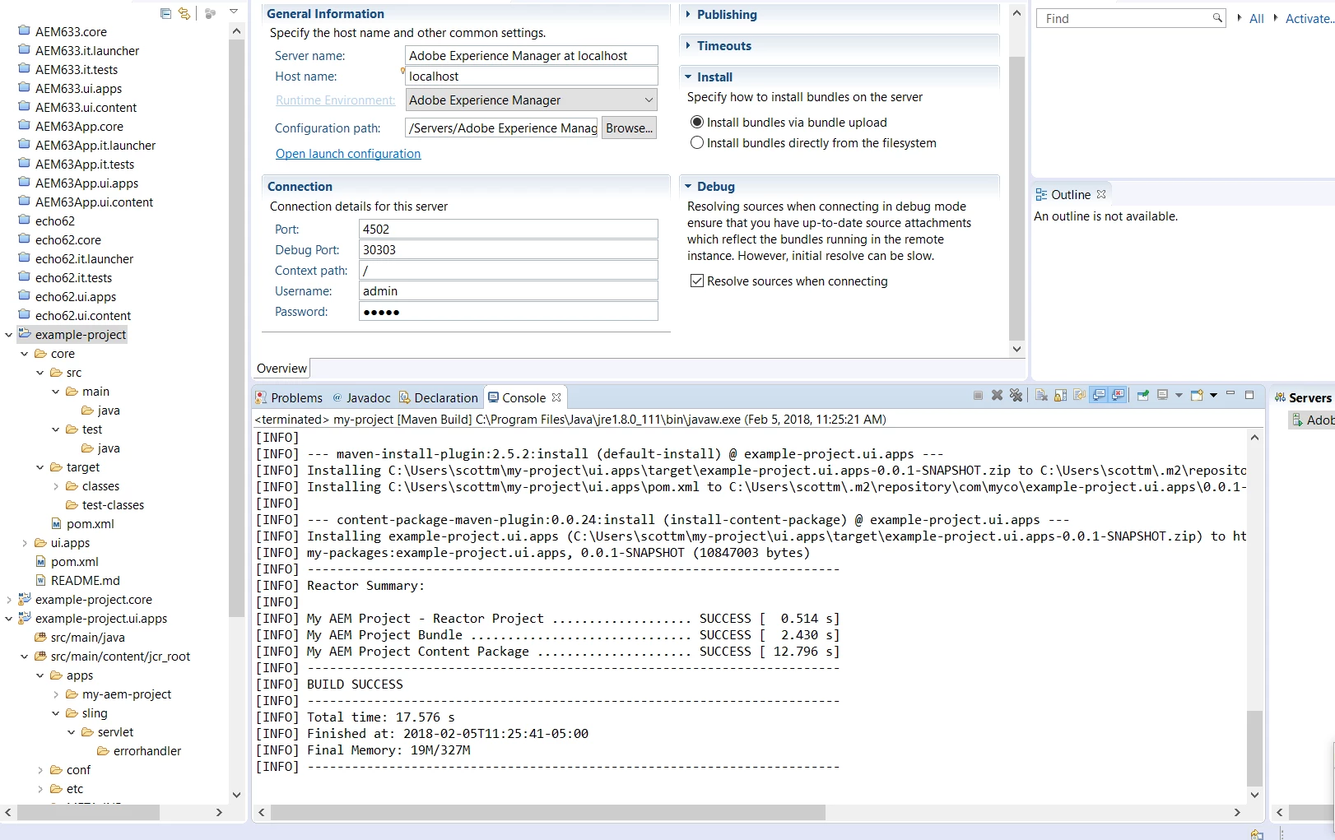Toggle show console on standard output

(x=1099, y=396)
